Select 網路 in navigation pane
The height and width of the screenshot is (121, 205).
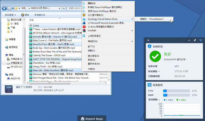(x=9, y=75)
